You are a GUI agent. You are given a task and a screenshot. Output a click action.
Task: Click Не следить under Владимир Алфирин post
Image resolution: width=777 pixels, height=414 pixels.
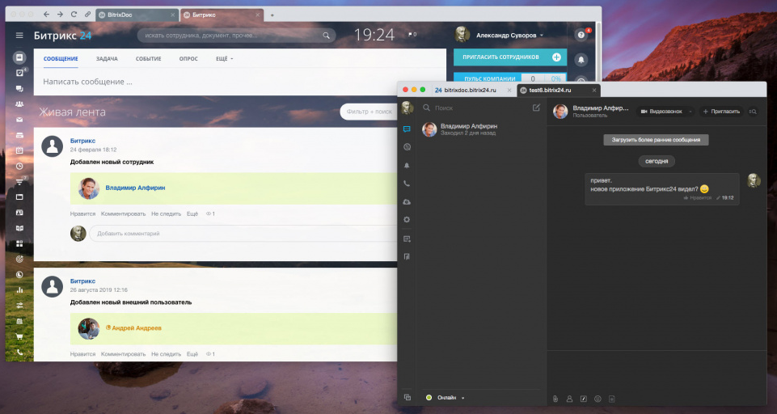[166, 213]
